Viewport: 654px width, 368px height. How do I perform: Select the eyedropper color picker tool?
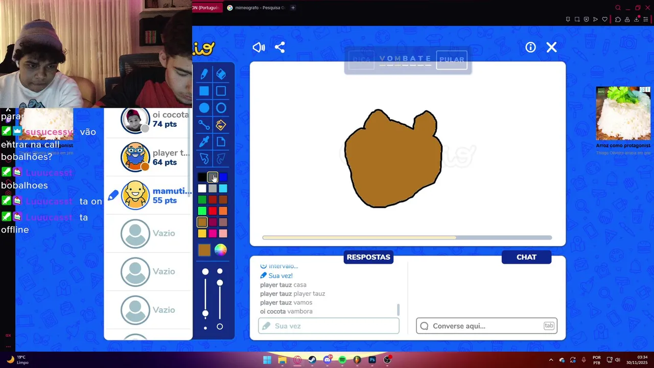[x=204, y=142]
